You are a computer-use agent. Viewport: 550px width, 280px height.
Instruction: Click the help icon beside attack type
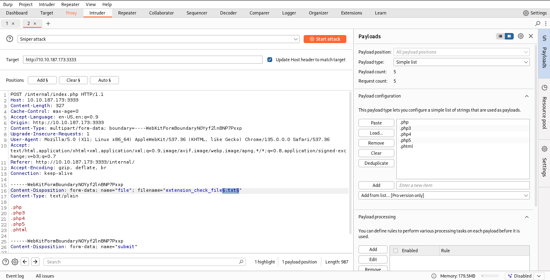[x=10, y=39]
